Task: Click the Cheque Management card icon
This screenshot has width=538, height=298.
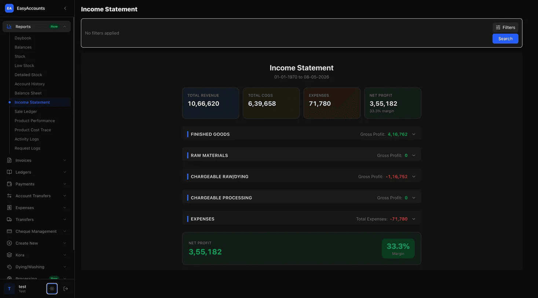Action: point(9,231)
